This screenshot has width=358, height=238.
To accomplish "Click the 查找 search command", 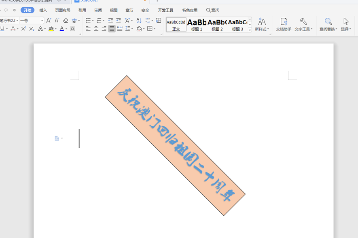I will point(213,10).
